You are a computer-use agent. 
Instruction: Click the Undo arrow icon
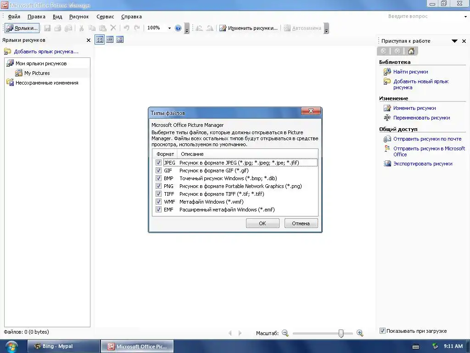coord(126,28)
